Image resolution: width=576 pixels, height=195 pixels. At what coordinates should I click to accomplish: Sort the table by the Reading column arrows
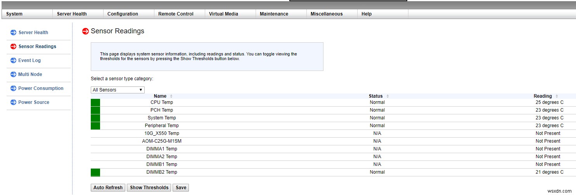pos(557,96)
